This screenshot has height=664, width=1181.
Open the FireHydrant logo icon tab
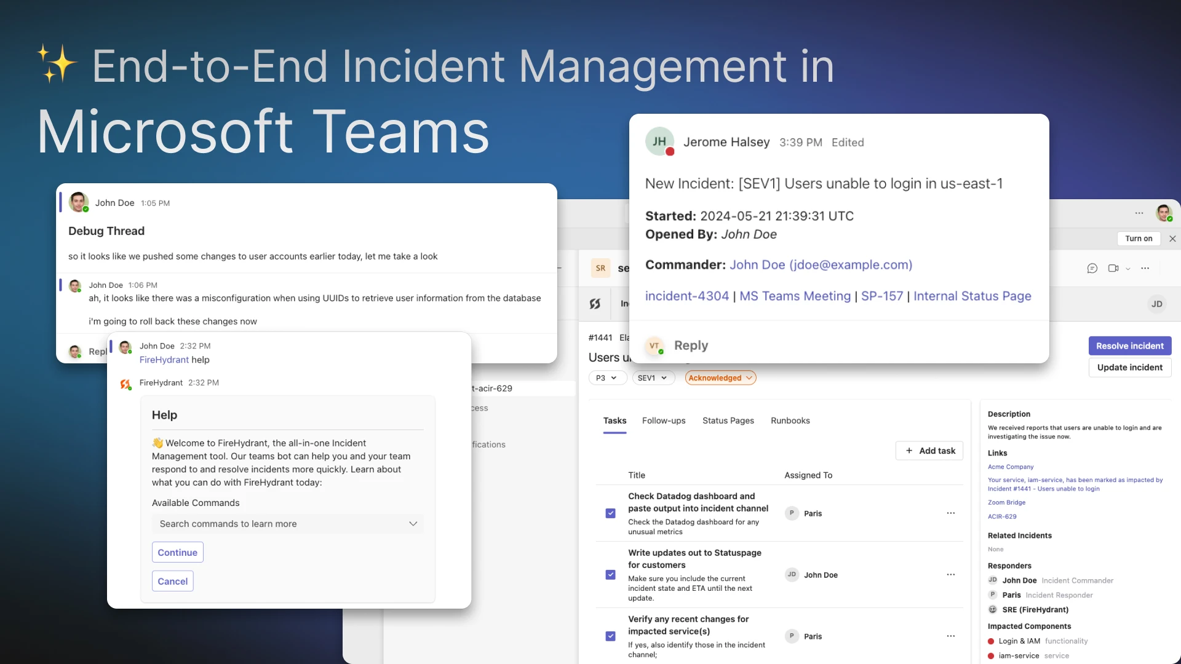click(x=595, y=304)
